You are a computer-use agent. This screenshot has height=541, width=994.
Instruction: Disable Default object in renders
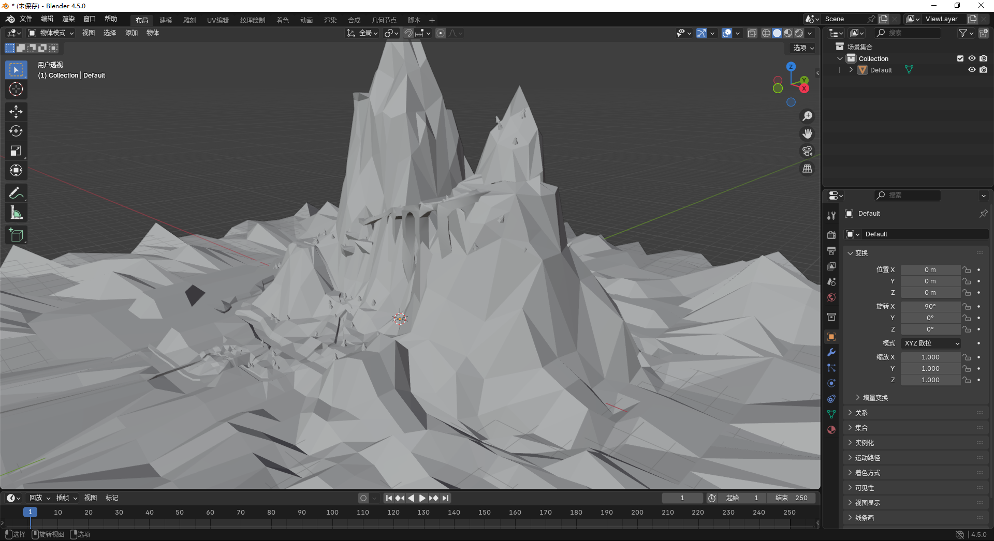coord(983,70)
